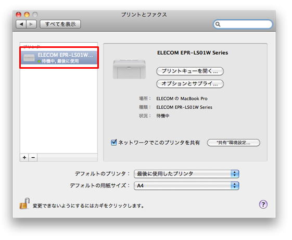
Task: Open help with the question mark button
Action: 263,205
